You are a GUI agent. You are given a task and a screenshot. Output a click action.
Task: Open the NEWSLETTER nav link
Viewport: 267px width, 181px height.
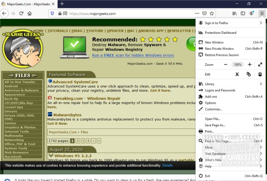pyautogui.click(x=179, y=31)
